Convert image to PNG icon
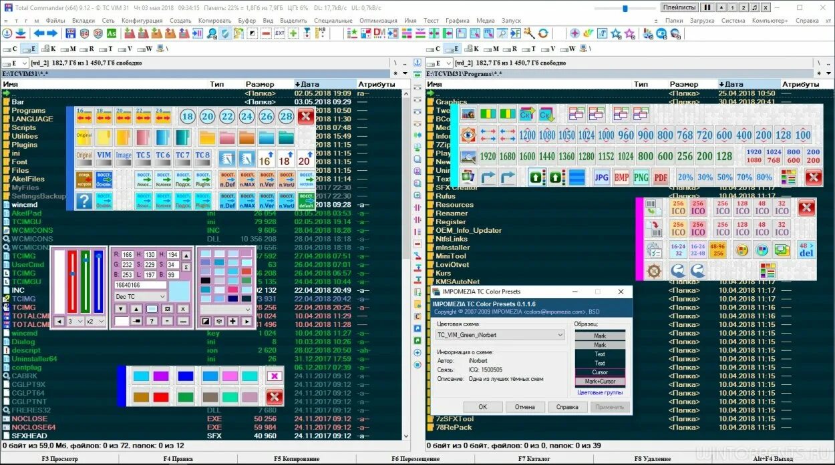The height and width of the screenshot is (465, 835). coord(641,177)
